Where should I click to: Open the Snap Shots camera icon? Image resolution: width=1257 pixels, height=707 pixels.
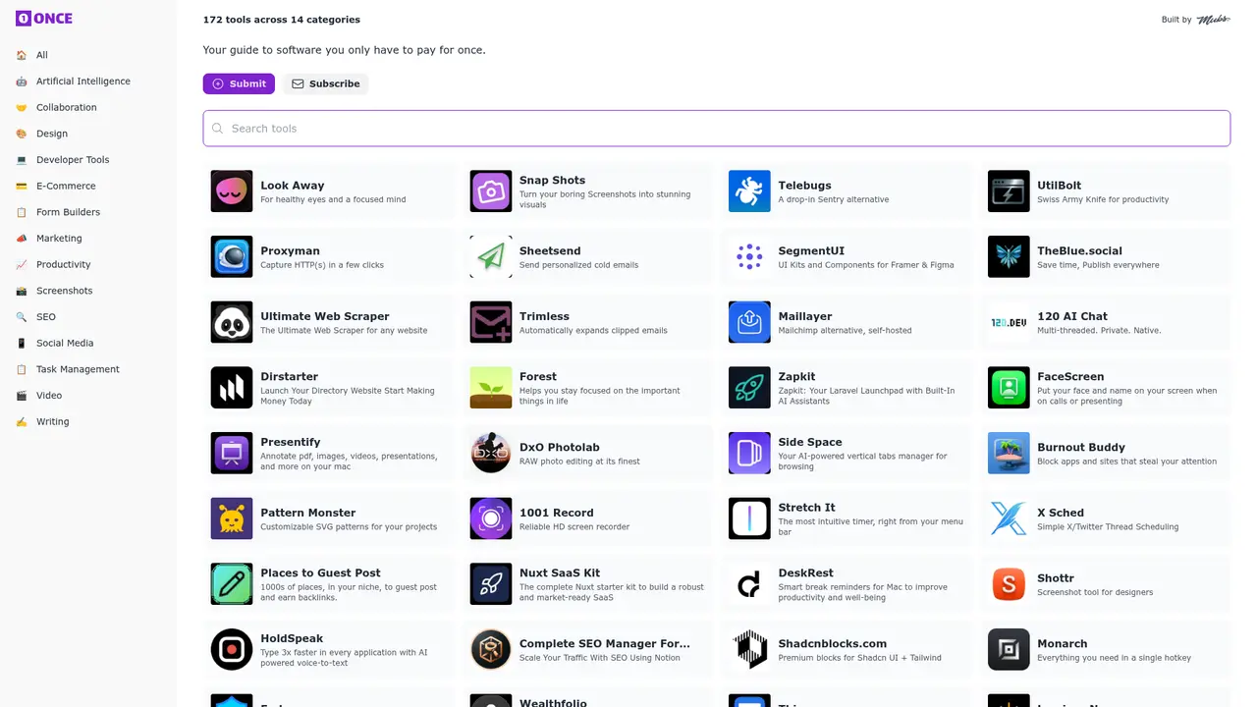click(x=491, y=191)
